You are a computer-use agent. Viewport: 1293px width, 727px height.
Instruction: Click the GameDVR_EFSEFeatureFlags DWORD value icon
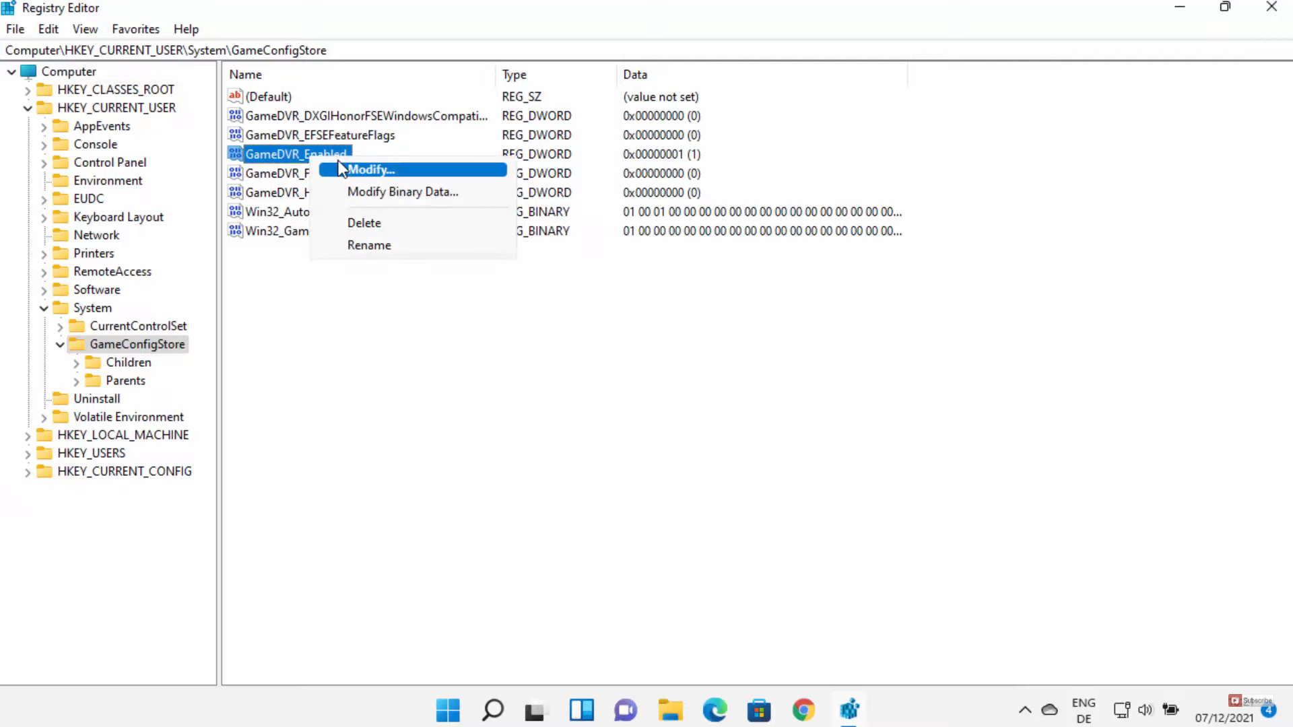235,135
